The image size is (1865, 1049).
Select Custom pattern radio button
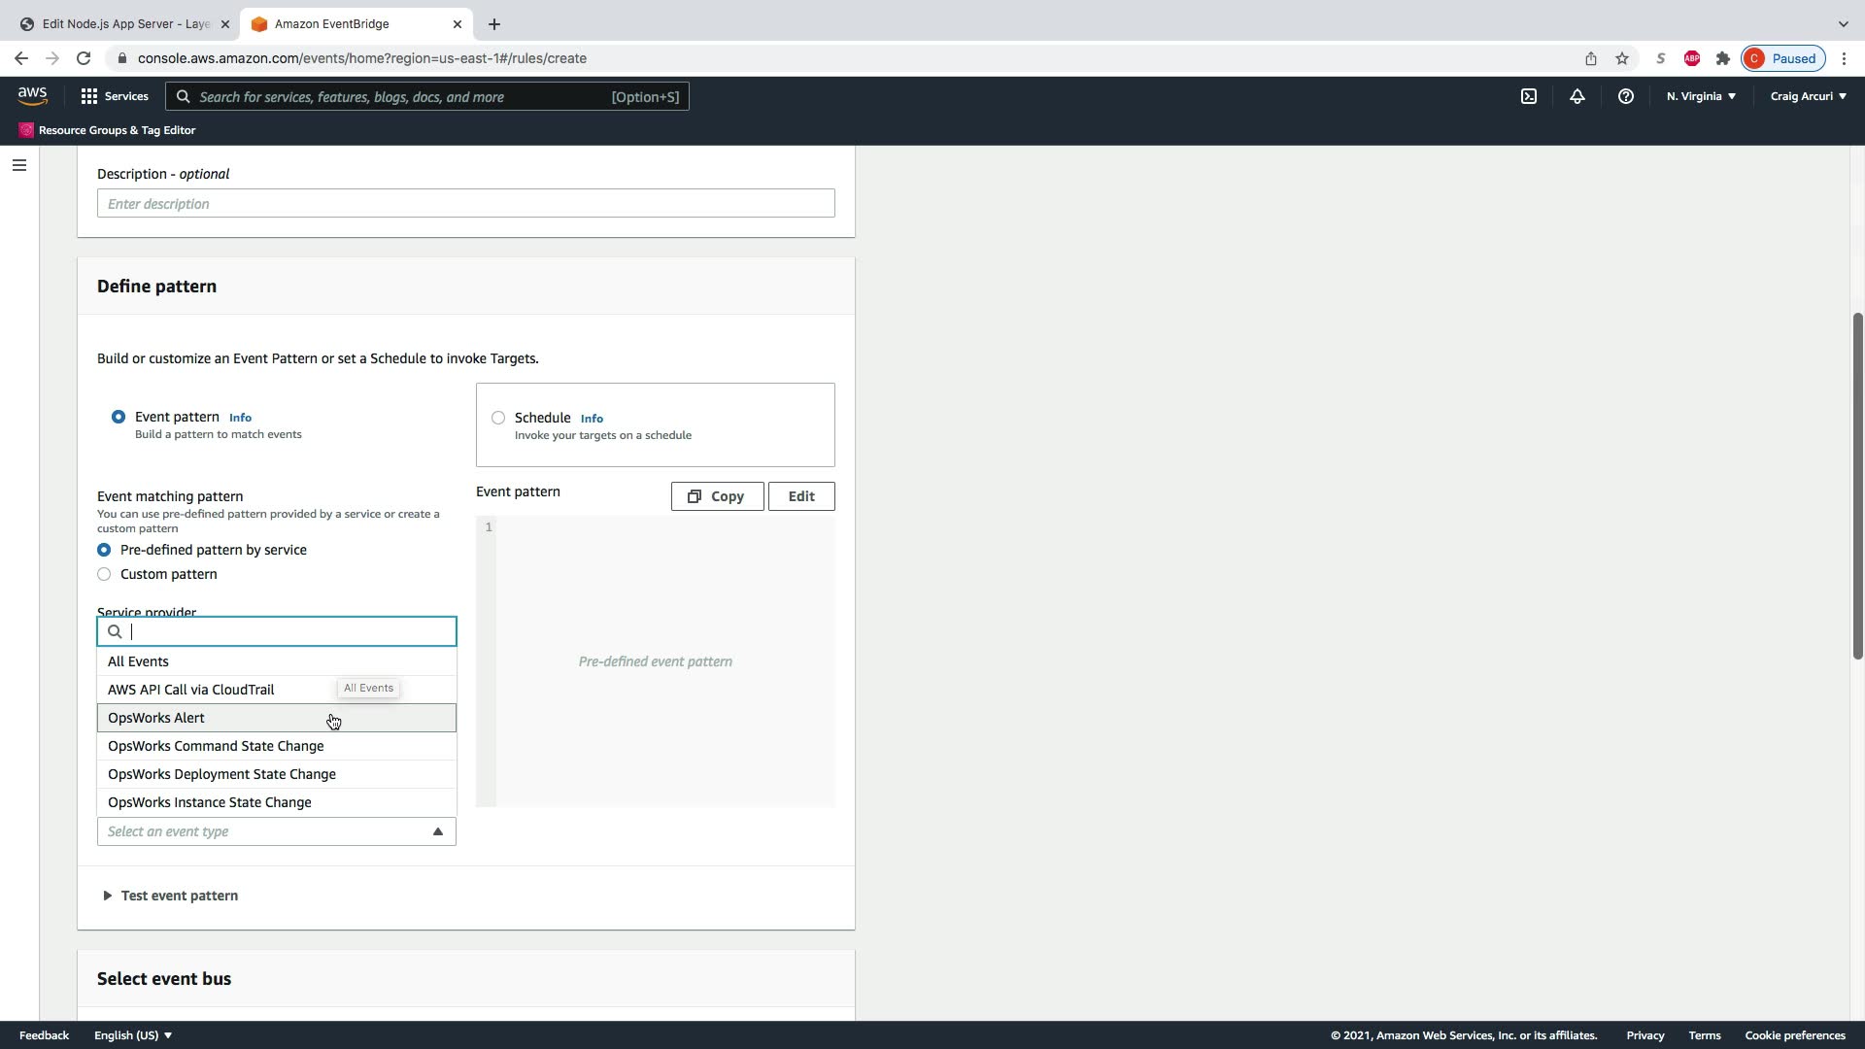point(104,574)
